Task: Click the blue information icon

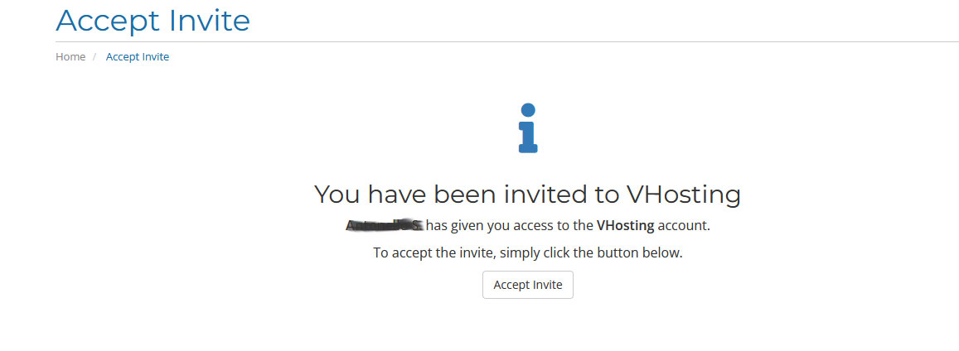Action: tap(528, 127)
